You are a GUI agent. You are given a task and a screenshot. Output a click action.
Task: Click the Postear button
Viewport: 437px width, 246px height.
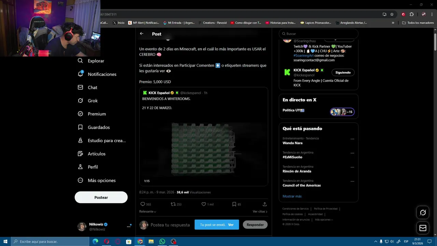coord(101,197)
